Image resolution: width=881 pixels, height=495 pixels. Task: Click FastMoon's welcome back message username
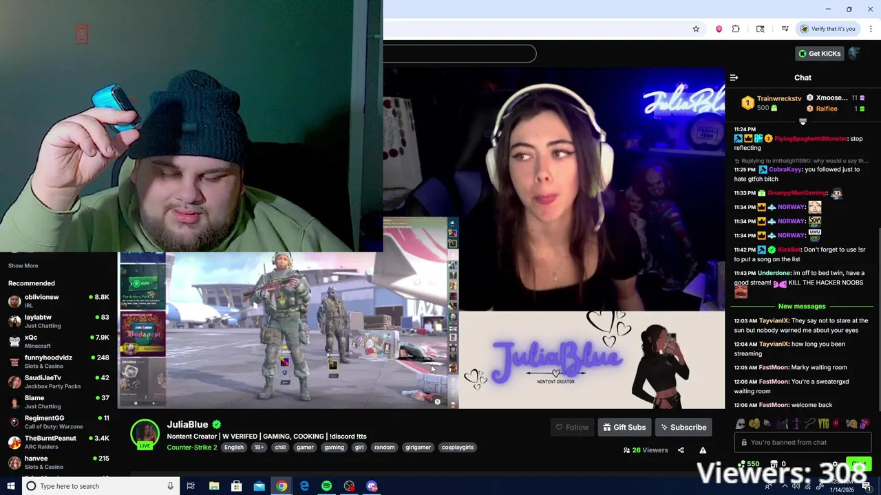[774, 405]
